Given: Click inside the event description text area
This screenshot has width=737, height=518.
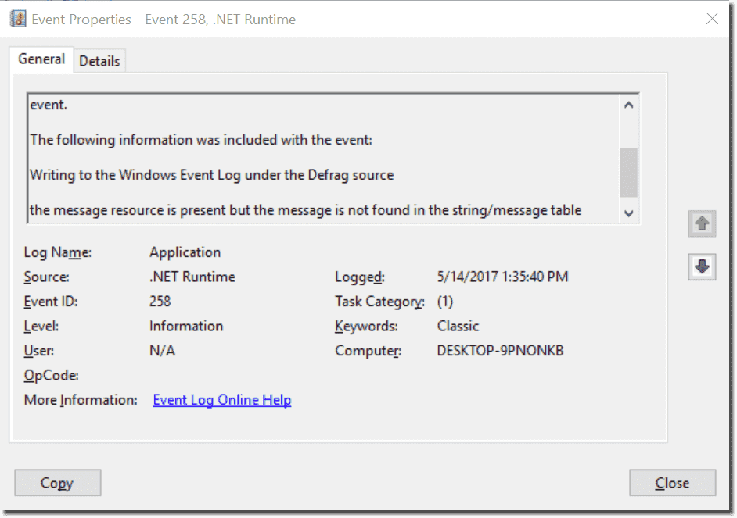Looking at the screenshot, I should click(313, 156).
